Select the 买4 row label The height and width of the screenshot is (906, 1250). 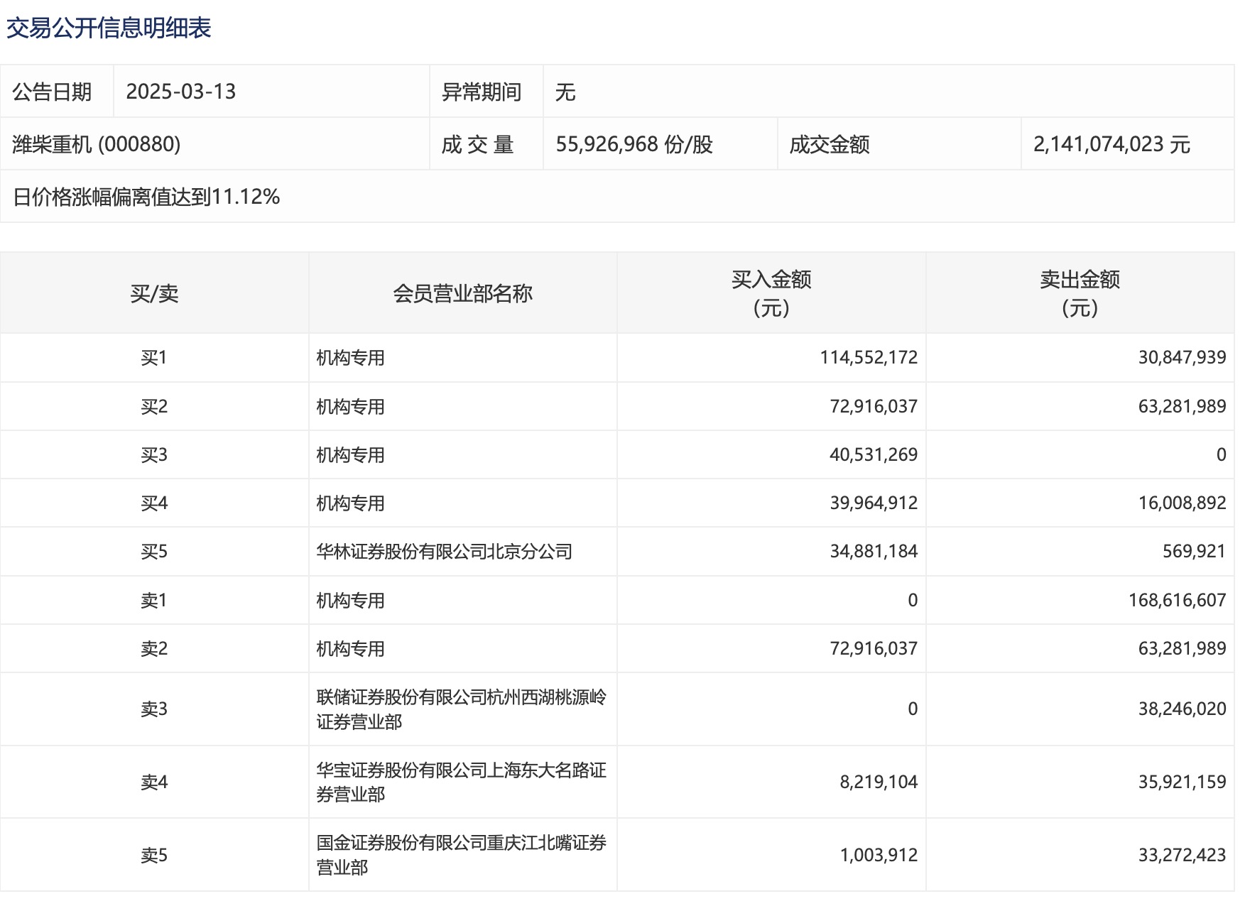154,503
